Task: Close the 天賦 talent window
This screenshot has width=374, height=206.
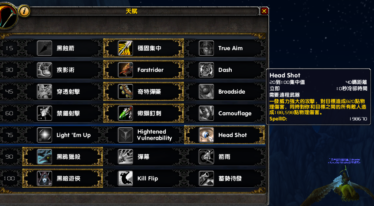Action: [264, 11]
